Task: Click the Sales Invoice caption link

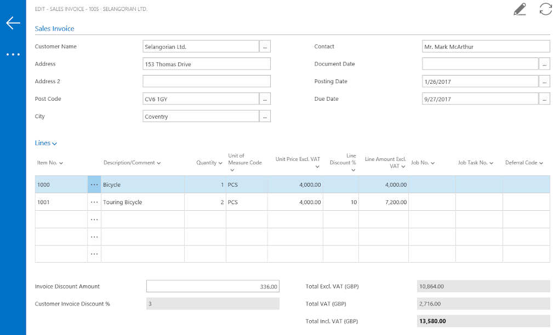Action: [x=54, y=28]
